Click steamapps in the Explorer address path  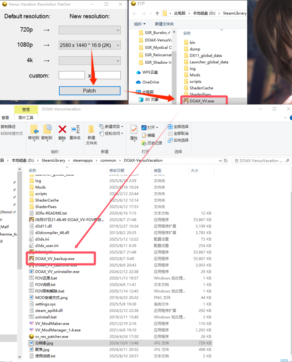click(x=82, y=160)
